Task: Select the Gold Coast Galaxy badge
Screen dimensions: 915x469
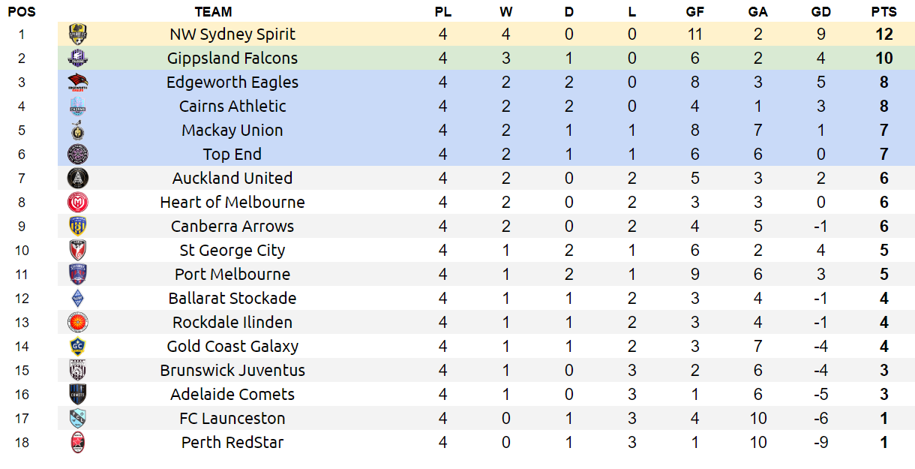Action: click(78, 346)
